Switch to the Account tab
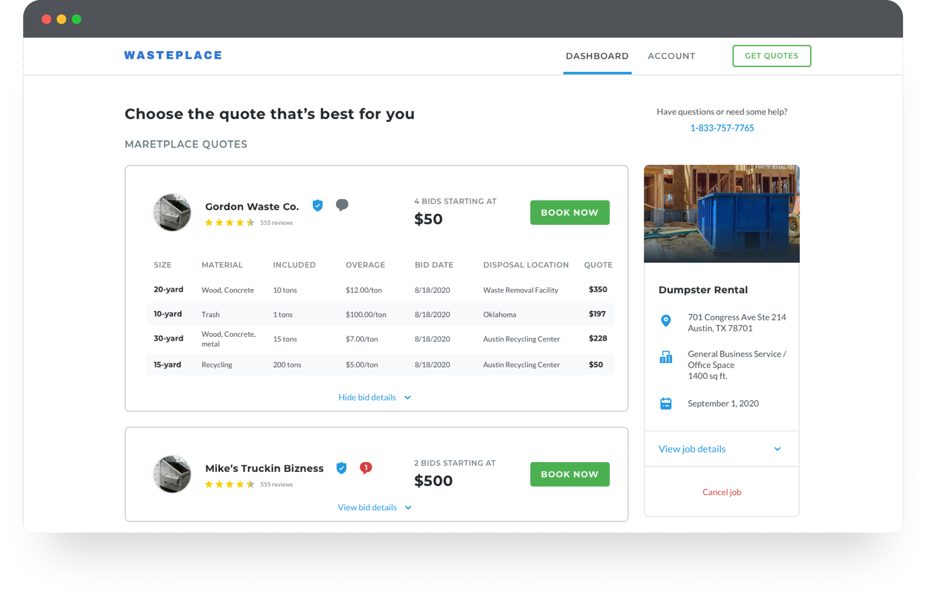The width and height of the screenshot is (931, 599). pos(671,56)
